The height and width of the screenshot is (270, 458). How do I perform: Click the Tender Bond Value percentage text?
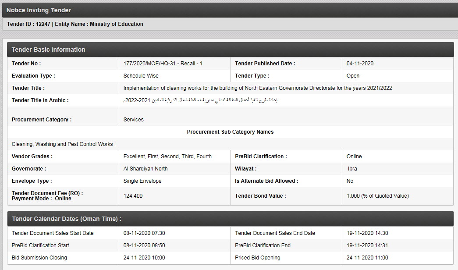point(377,196)
